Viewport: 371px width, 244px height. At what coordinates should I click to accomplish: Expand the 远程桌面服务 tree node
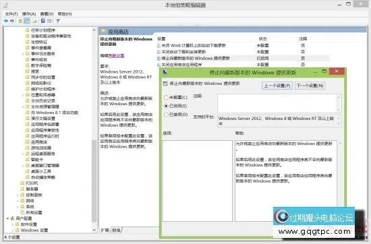pyautogui.click(x=23, y=154)
